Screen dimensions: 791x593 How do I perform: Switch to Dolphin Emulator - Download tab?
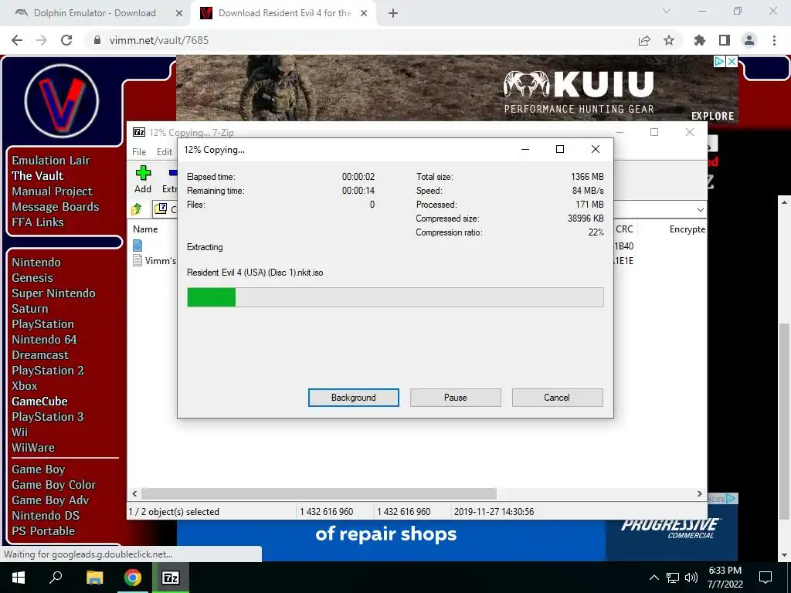click(95, 13)
